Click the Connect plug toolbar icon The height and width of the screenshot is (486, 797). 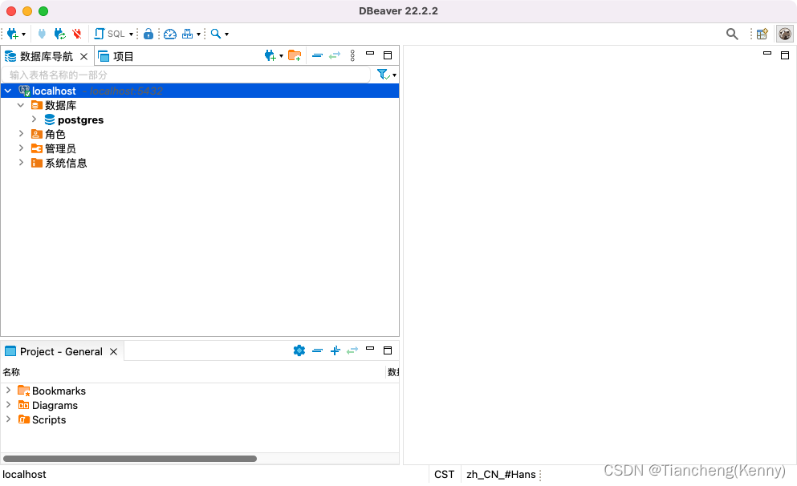pos(42,34)
